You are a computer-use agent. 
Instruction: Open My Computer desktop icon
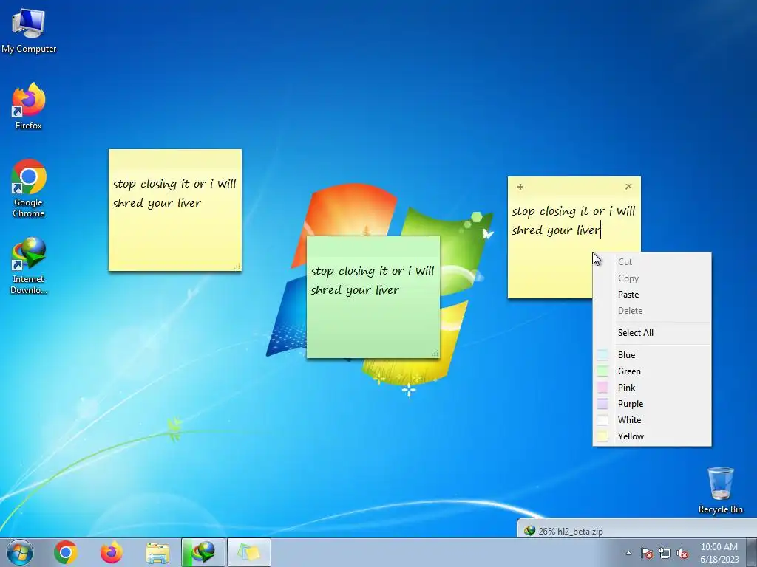pyautogui.click(x=29, y=31)
